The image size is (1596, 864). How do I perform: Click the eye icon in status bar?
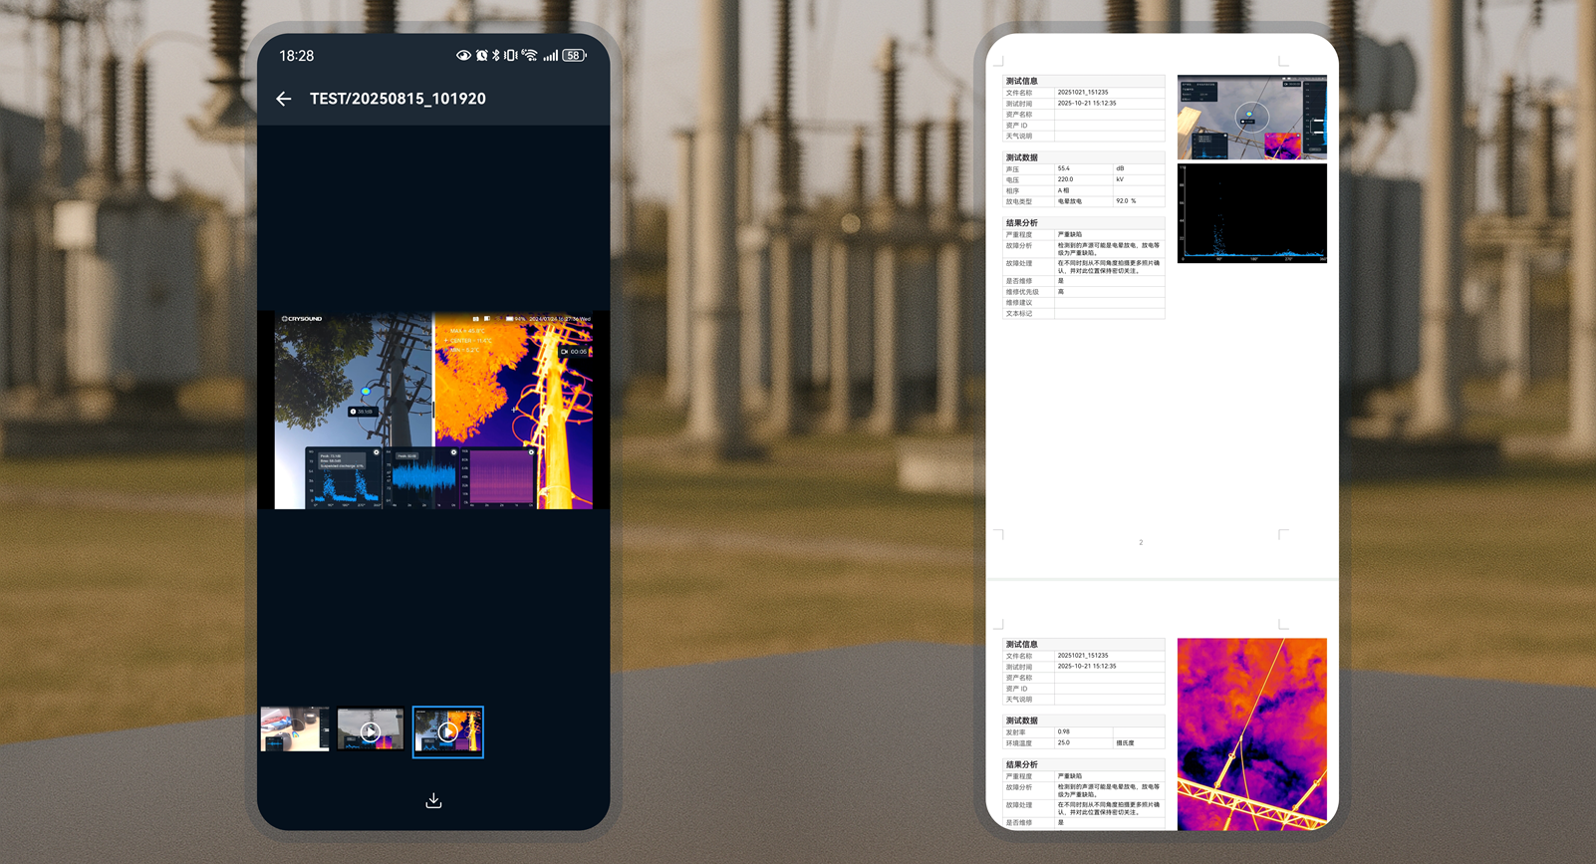click(x=463, y=56)
